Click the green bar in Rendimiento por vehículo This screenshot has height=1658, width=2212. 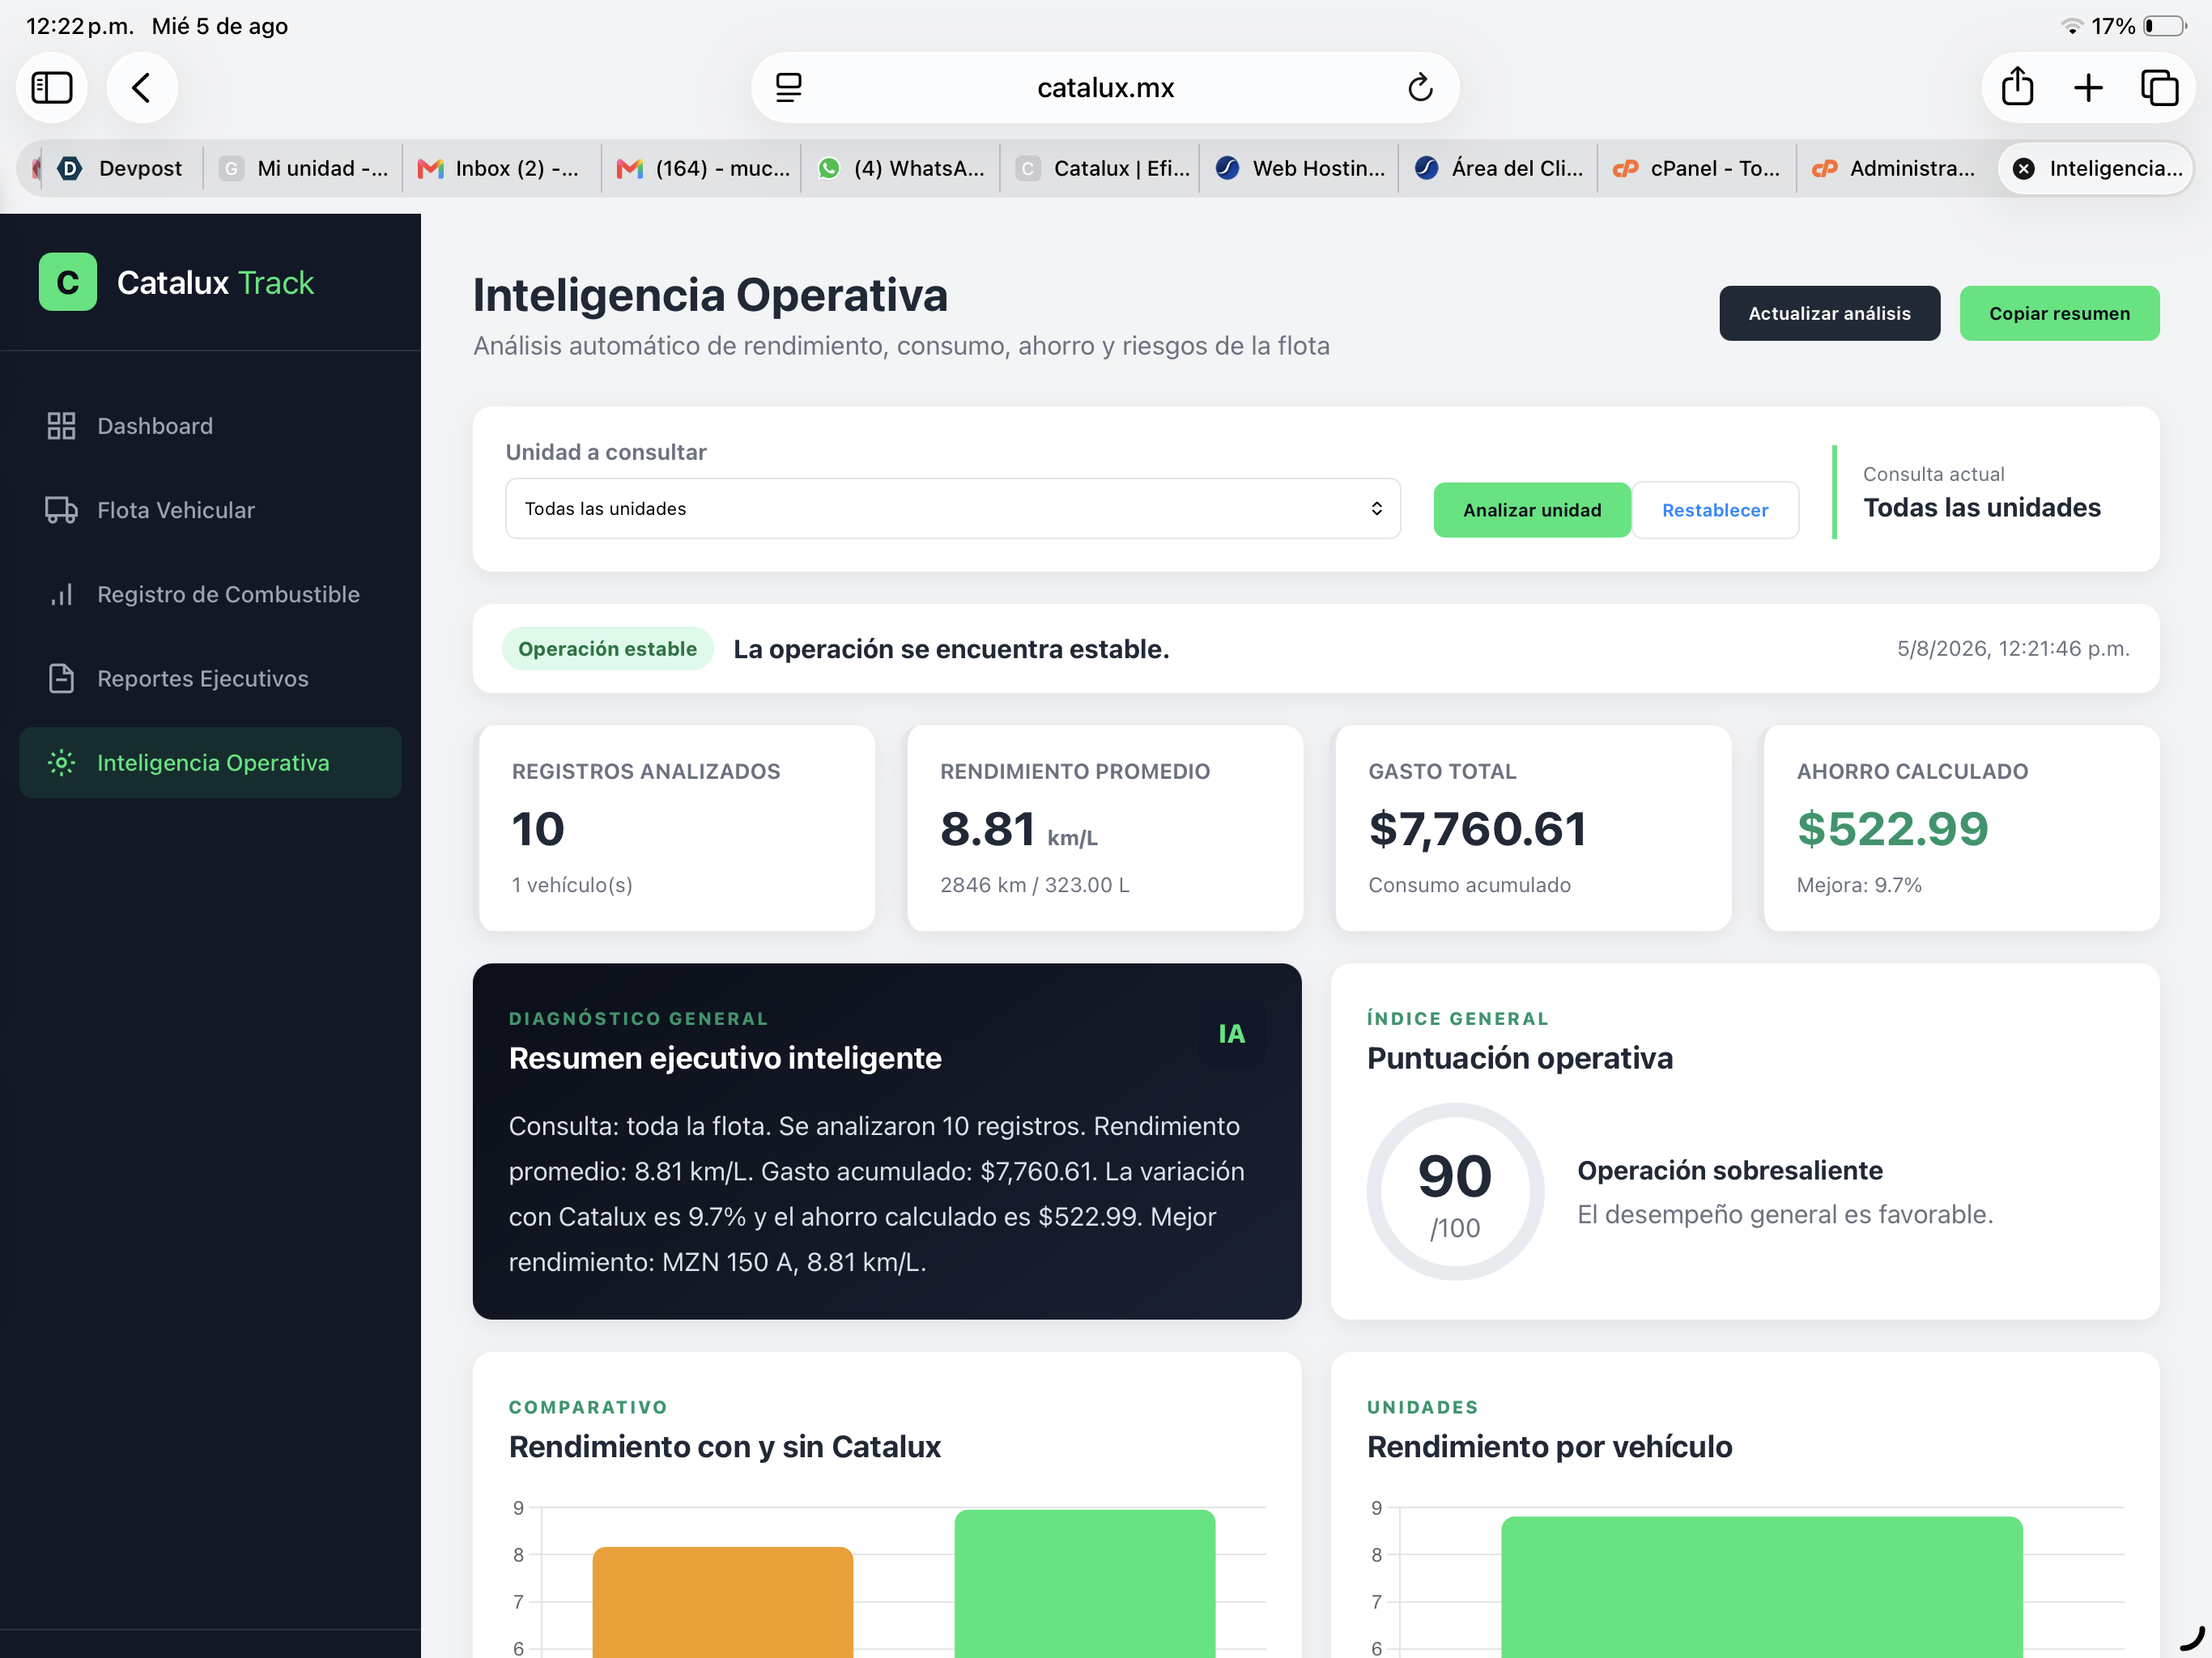[x=1762, y=1587]
